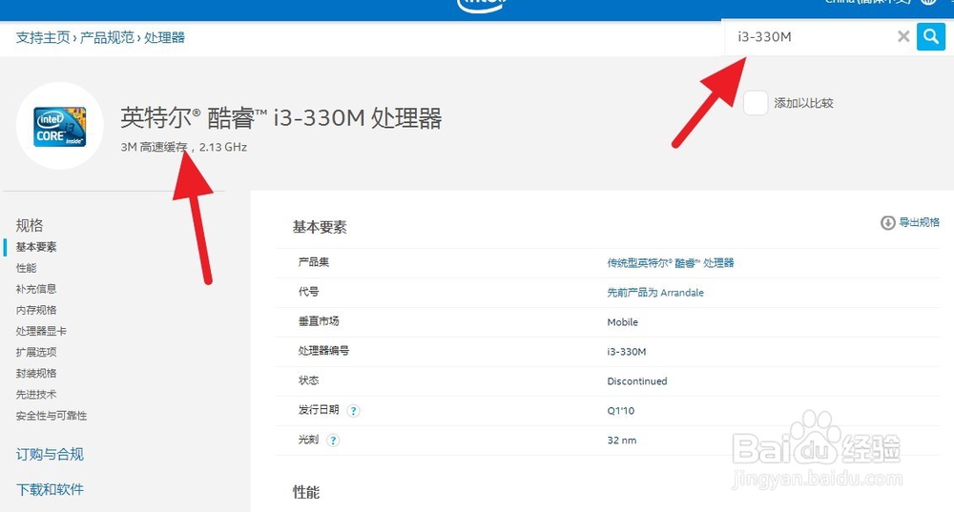Image resolution: width=954 pixels, height=512 pixels.
Task: Click the i3-330M value in 处理器编号 row
Action: 627,352
